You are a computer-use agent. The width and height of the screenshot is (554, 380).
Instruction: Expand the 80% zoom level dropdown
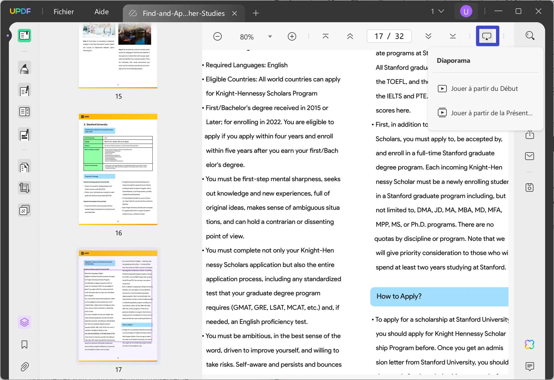270,37
